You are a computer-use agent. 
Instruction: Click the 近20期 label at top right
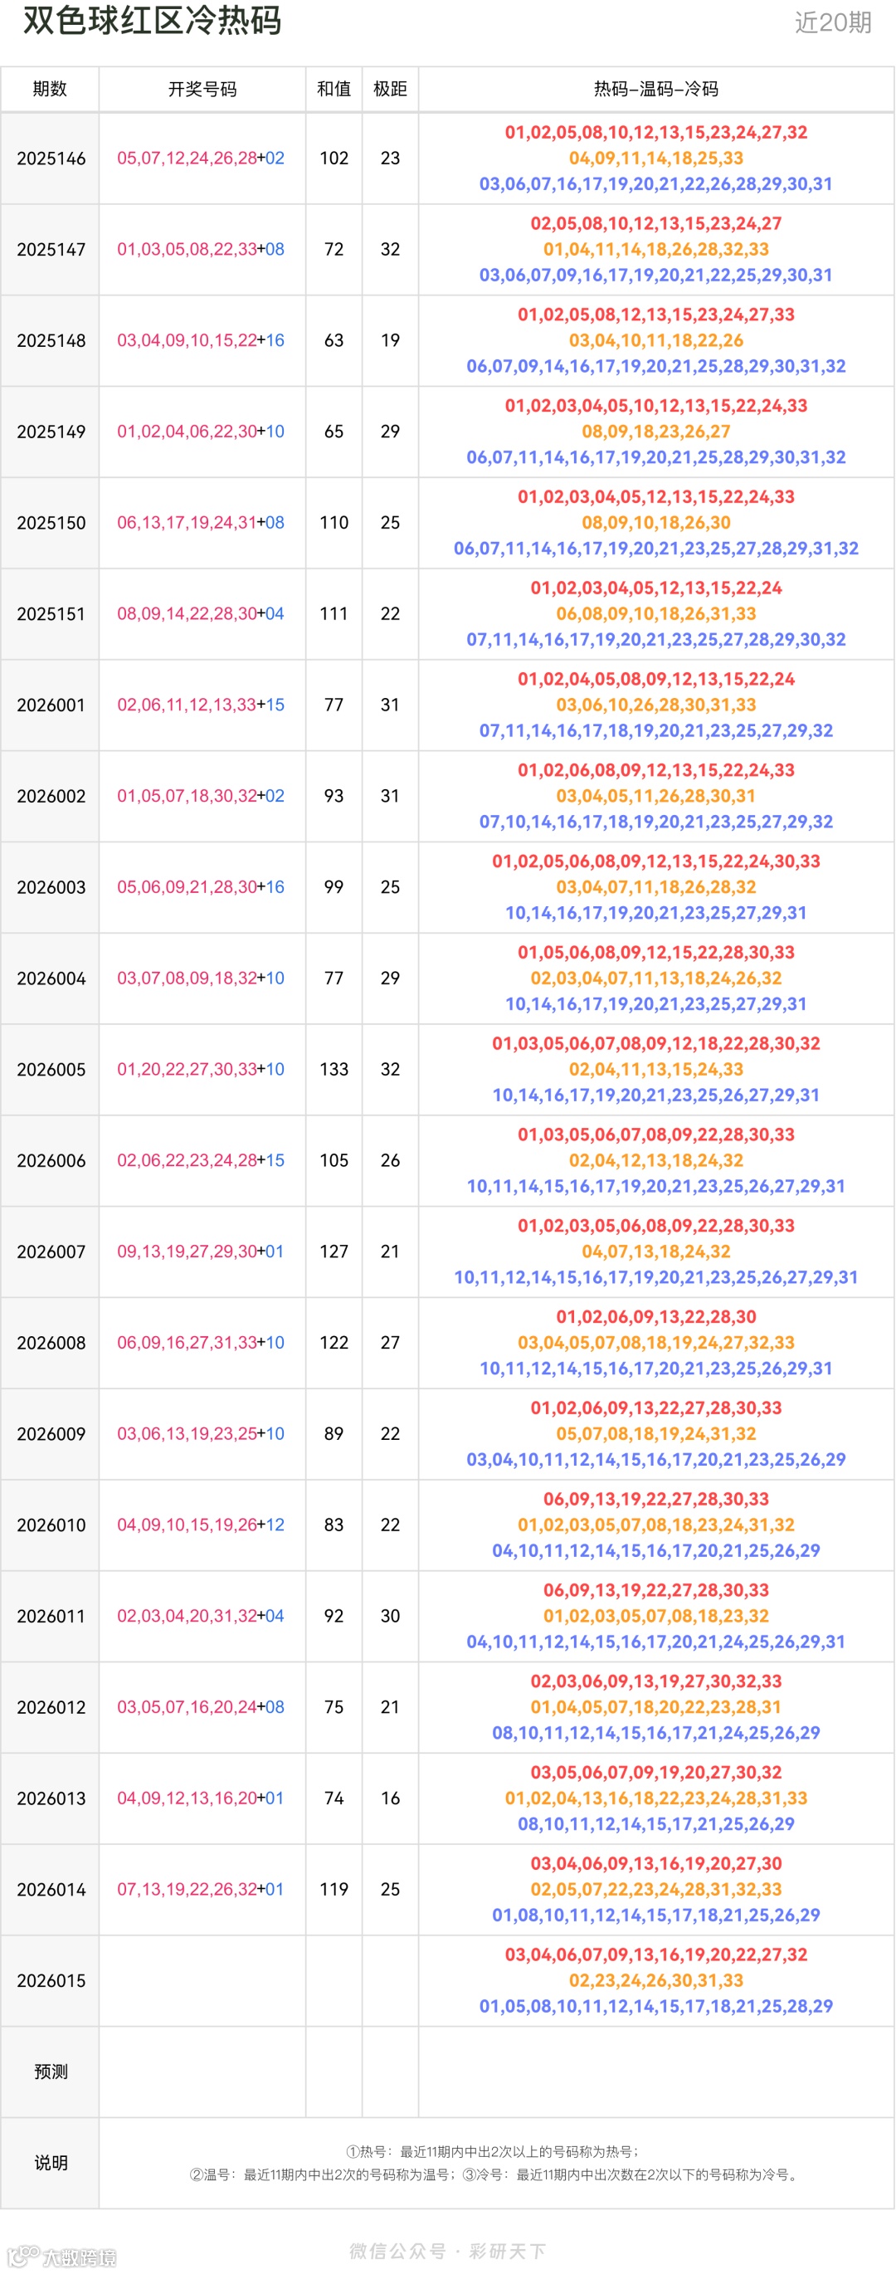832,22
